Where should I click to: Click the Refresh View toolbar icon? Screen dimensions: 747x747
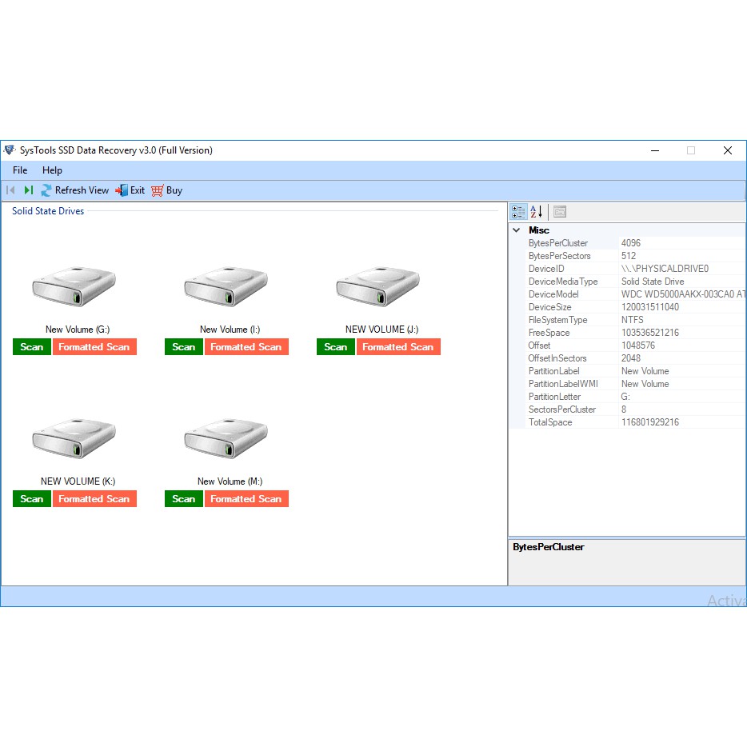pyautogui.click(x=47, y=190)
